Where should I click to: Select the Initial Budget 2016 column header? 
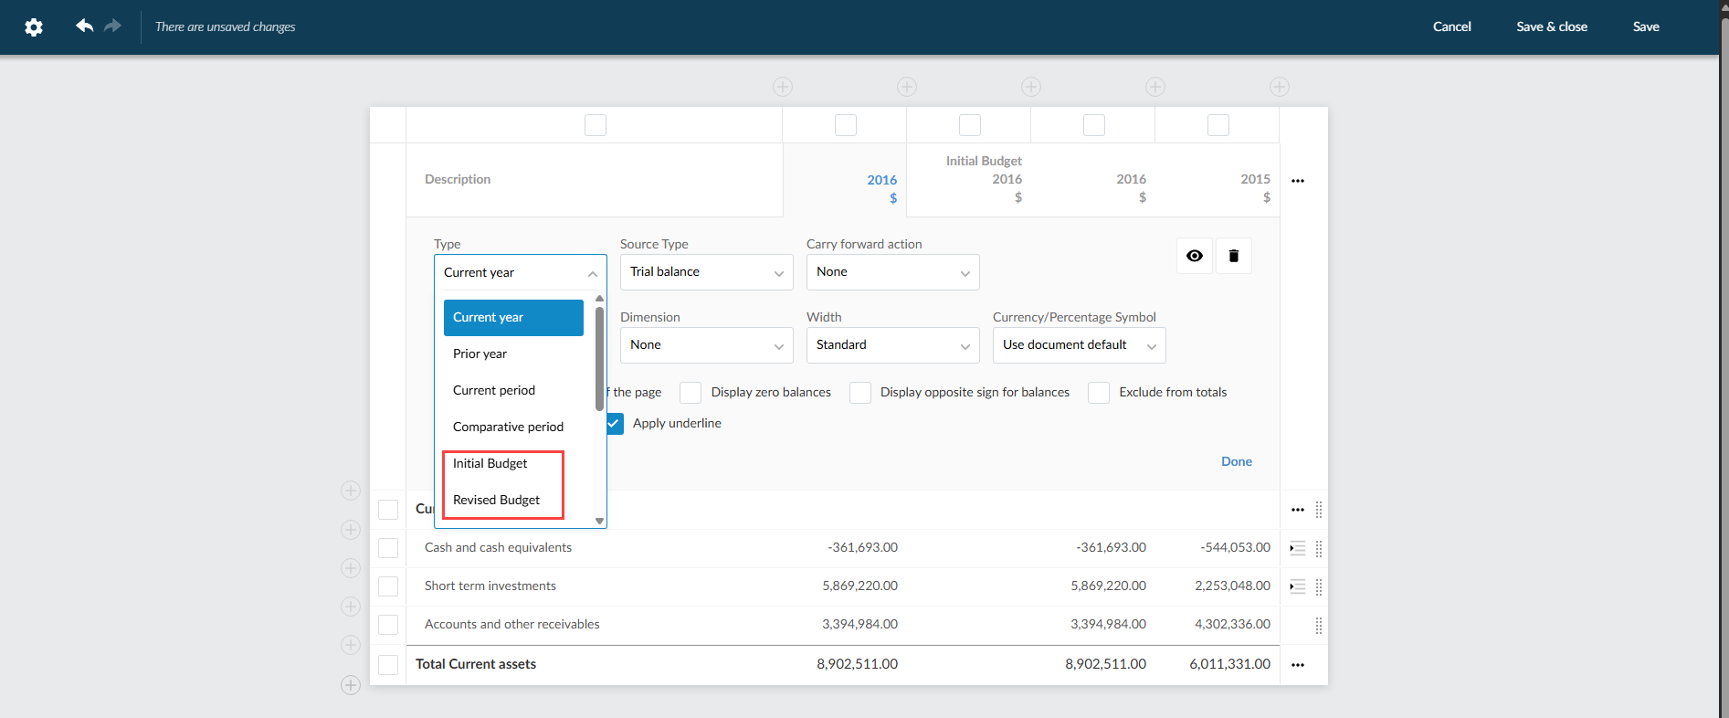click(x=969, y=181)
